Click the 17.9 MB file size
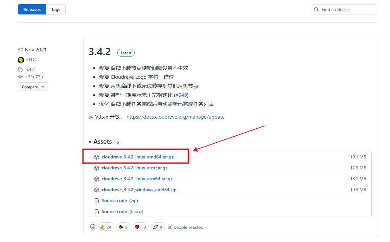Image resolution: width=390 pixels, height=242 pixels. (x=358, y=168)
